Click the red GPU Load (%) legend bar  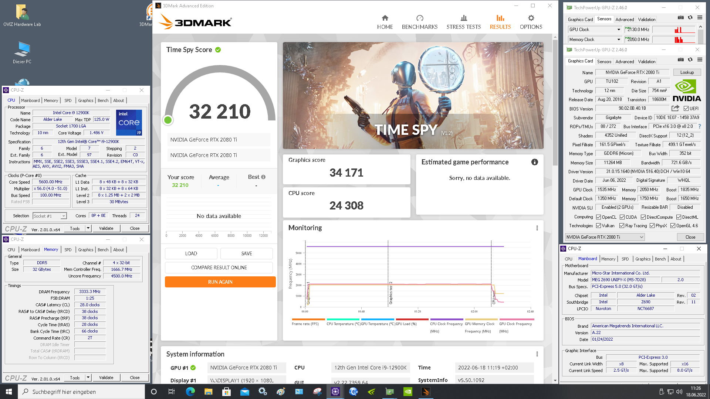[x=412, y=319]
